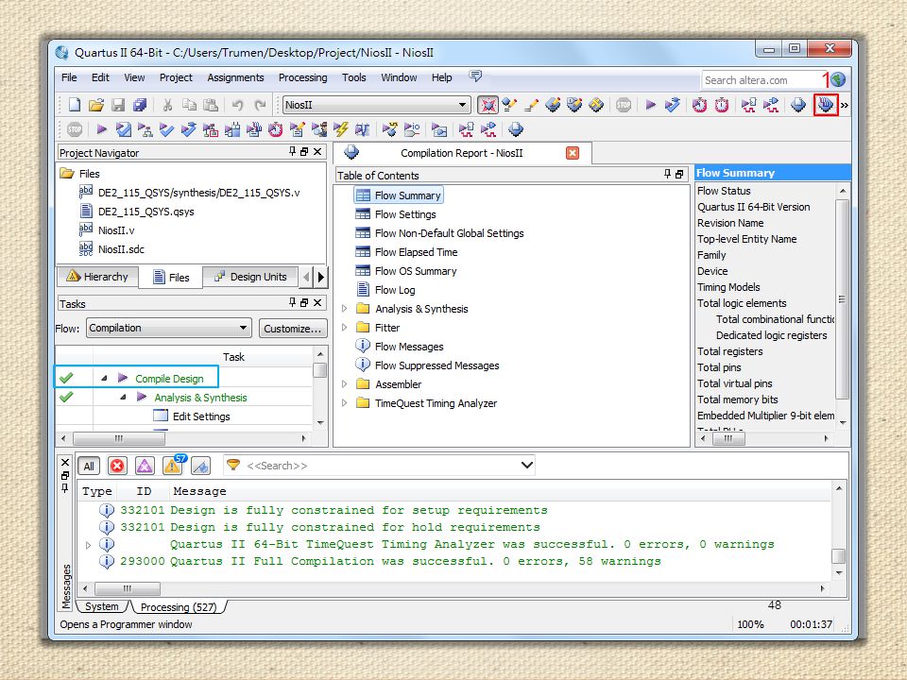Close the Compilation Report tab
The width and height of the screenshot is (907, 680).
pos(573,153)
